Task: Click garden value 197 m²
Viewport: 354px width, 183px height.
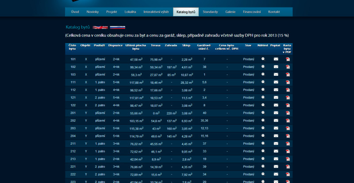Action: tap(172, 67)
